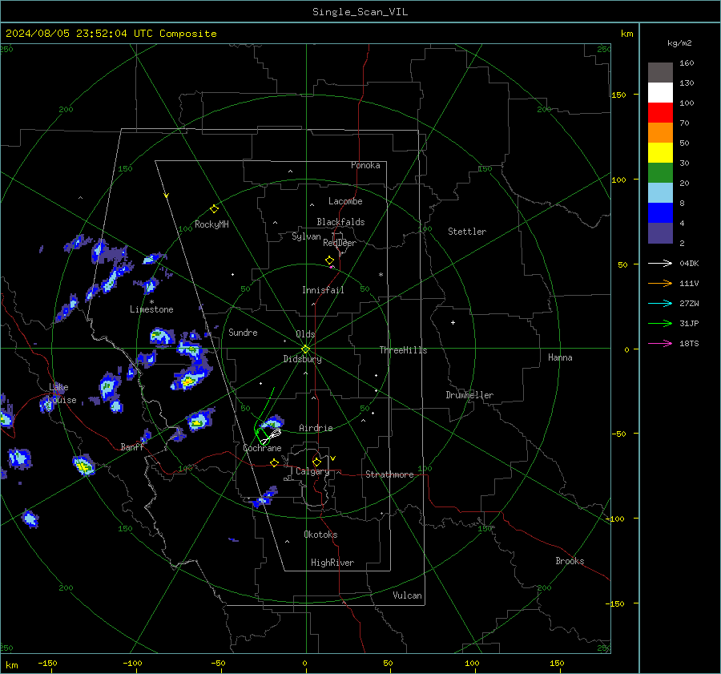Screen dimensions: 721x674
Task: Select yellow diamond marker beside RockyMH
Action: tap(214, 209)
